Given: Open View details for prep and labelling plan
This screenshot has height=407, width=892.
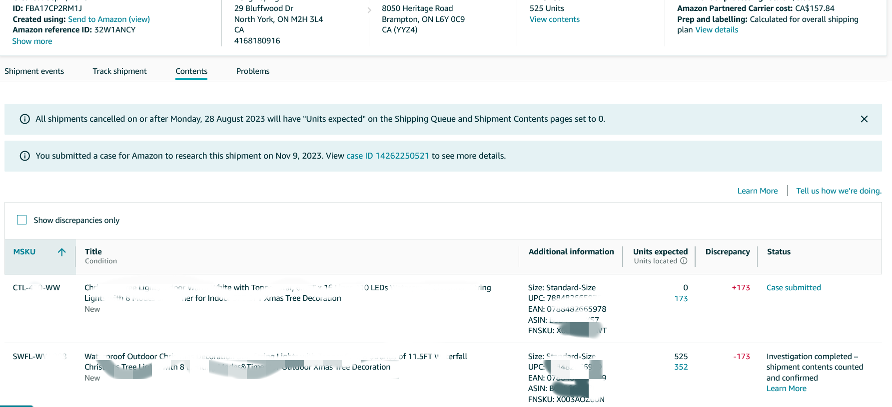Looking at the screenshot, I should click(717, 30).
